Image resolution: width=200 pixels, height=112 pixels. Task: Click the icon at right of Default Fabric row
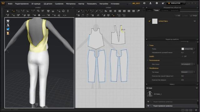[x=195, y=21]
